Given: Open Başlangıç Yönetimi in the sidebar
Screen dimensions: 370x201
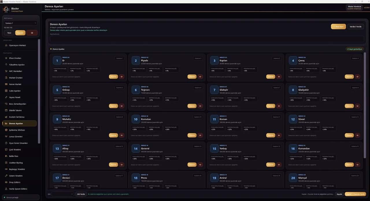Looking at the screenshot, I should tap(19, 169).
